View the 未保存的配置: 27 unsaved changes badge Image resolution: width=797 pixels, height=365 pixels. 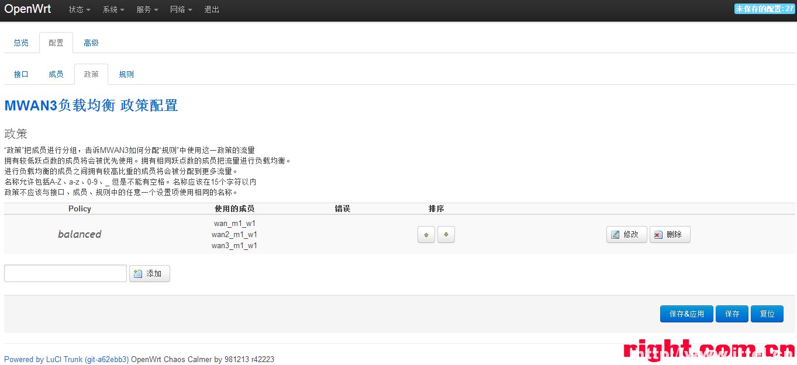point(765,9)
